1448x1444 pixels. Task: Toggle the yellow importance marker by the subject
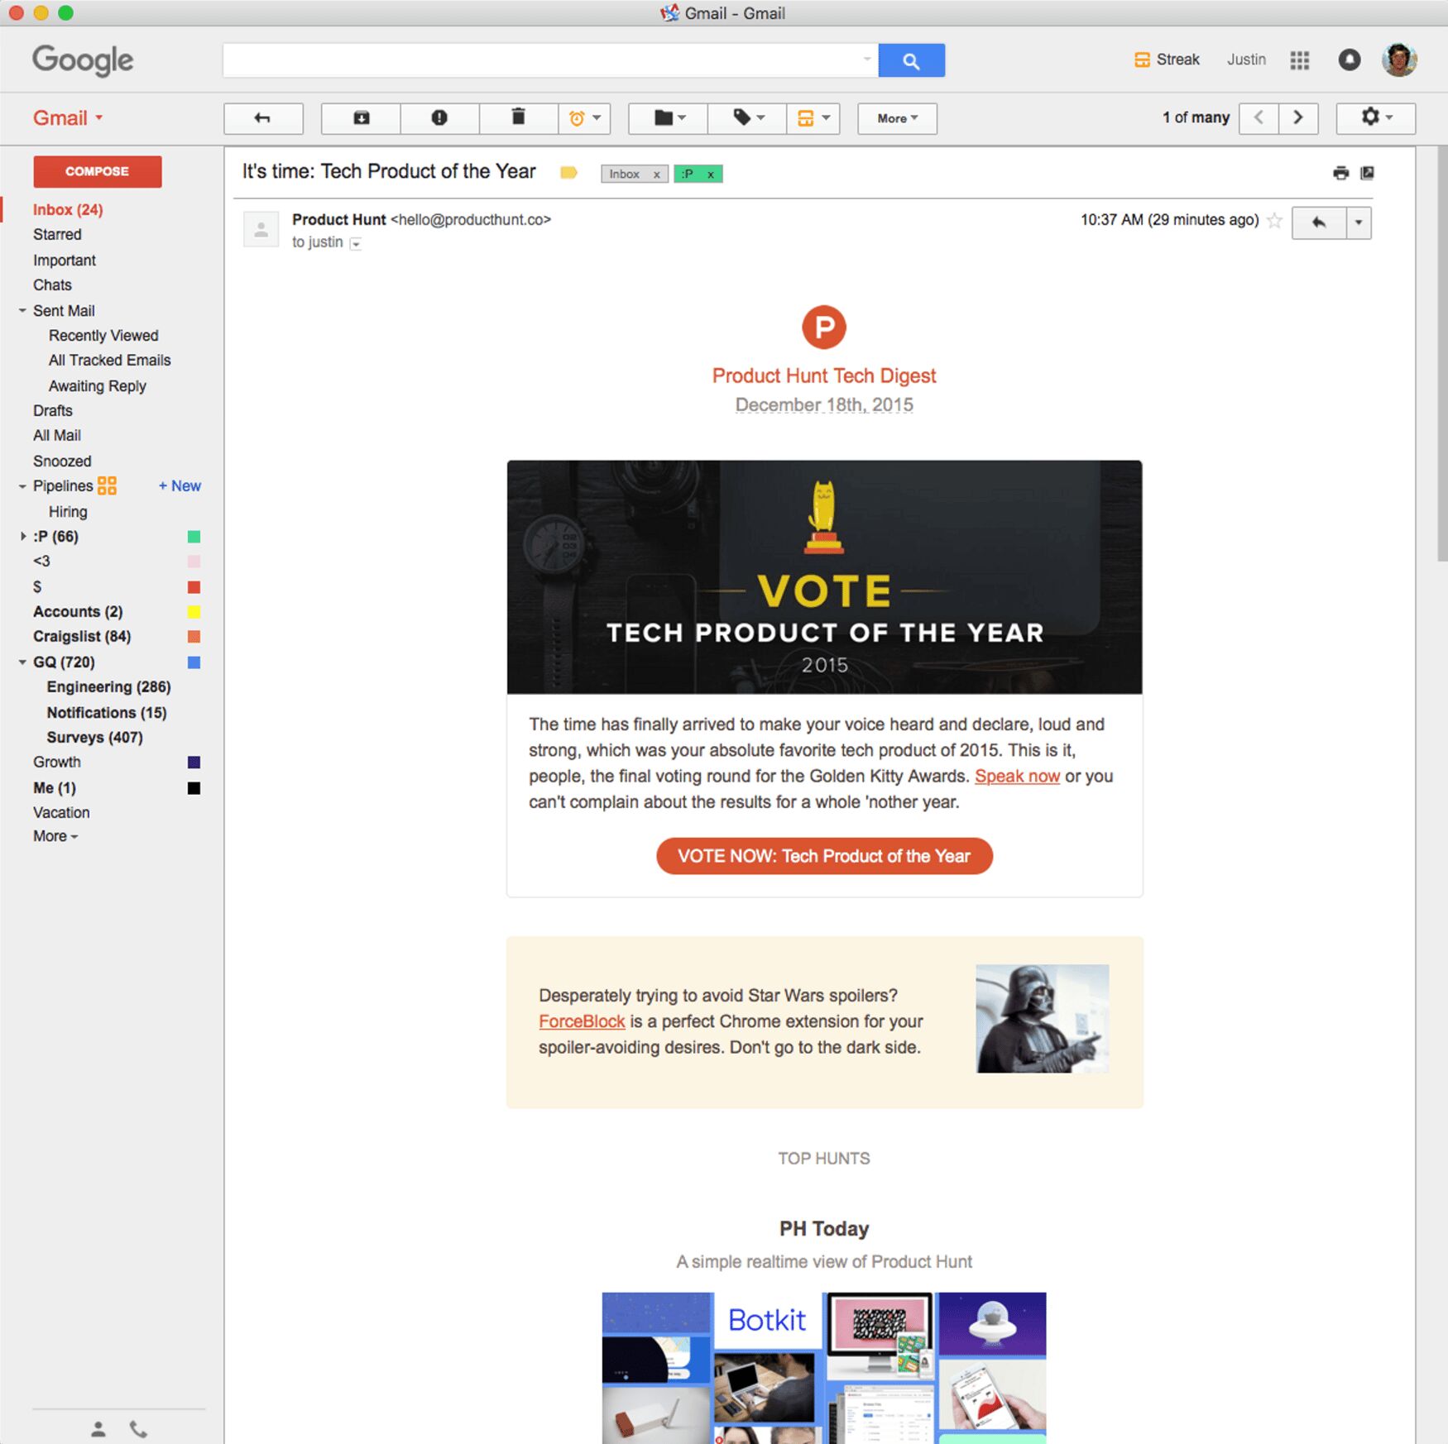(x=568, y=173)
